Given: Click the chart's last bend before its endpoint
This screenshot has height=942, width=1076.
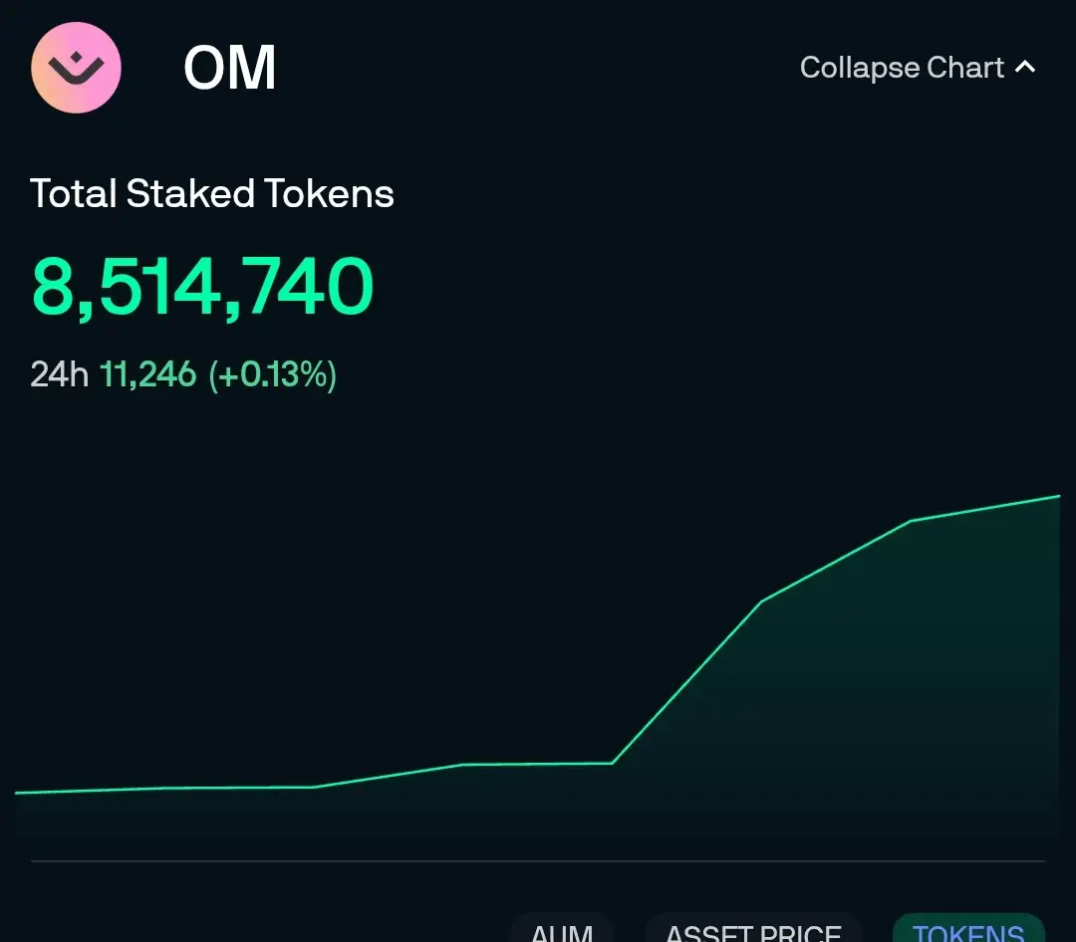Looking at the screenshot, I should (911, 521).
